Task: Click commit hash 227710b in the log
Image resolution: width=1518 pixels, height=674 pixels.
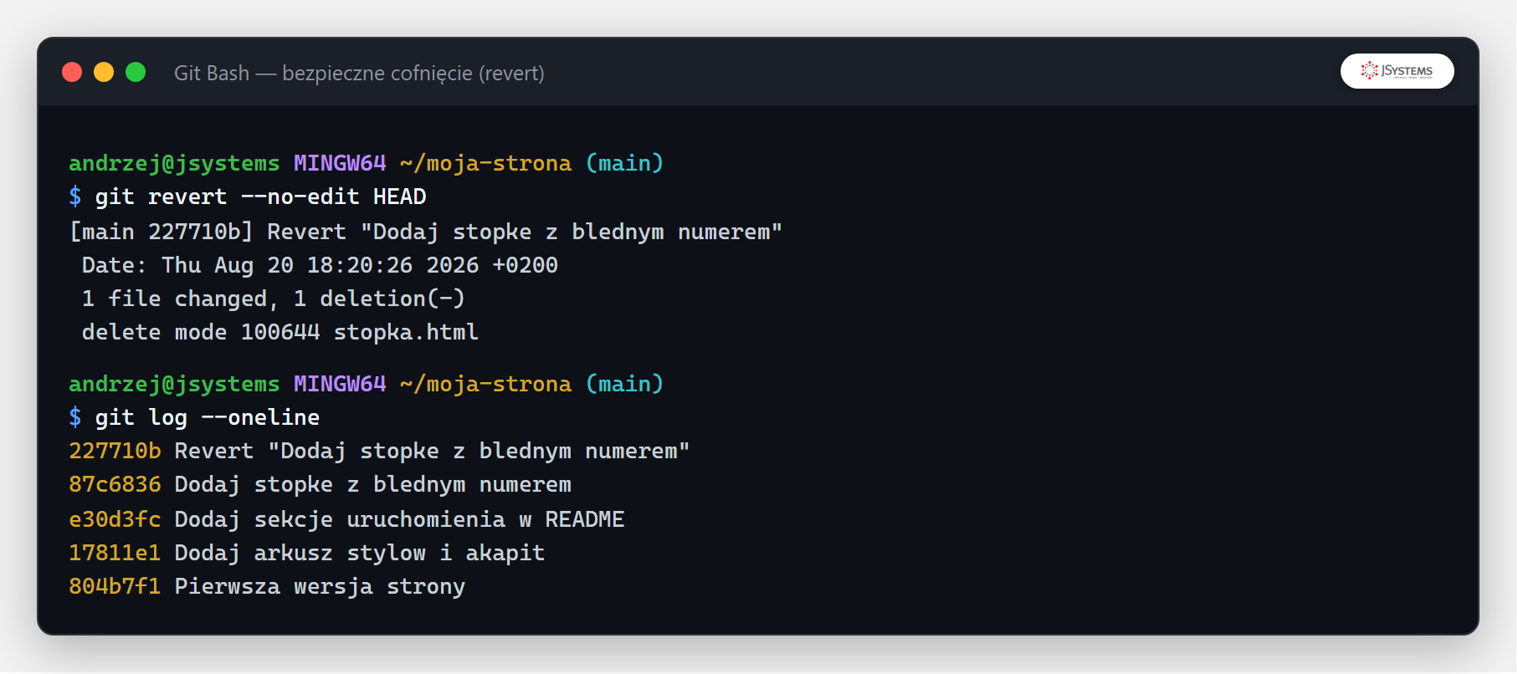Action: 115,451
